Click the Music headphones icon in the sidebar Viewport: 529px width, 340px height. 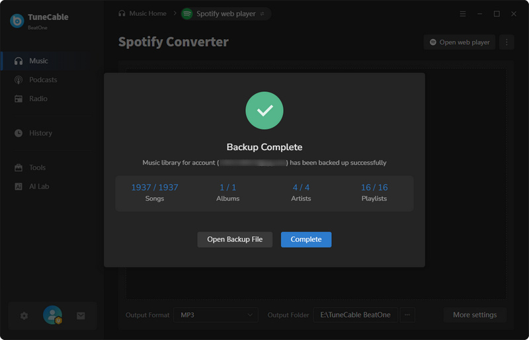[19, 61]
